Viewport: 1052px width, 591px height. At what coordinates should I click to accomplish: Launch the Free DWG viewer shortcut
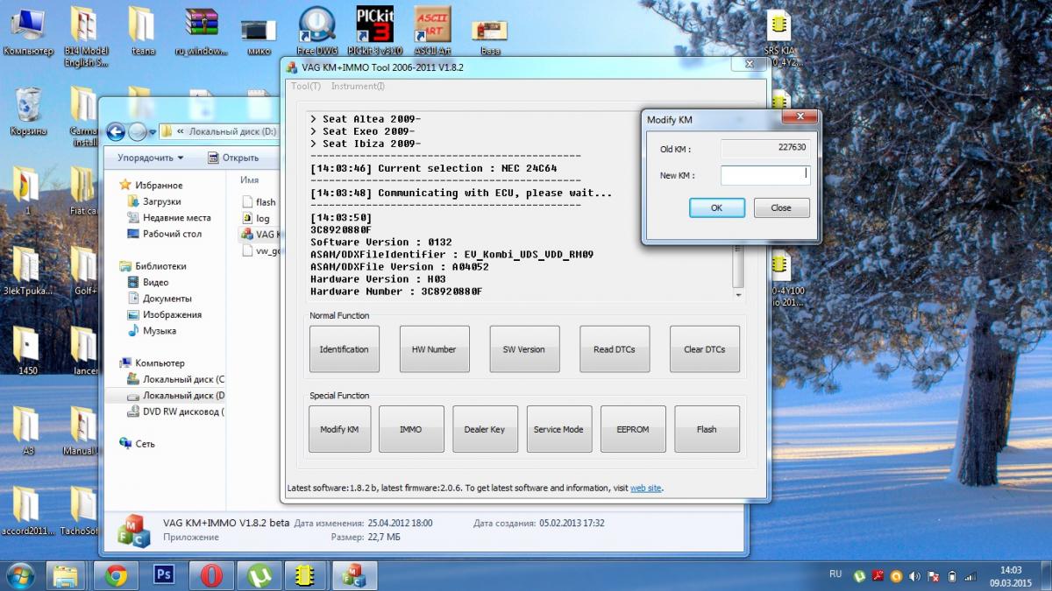[x=317, y=32]
